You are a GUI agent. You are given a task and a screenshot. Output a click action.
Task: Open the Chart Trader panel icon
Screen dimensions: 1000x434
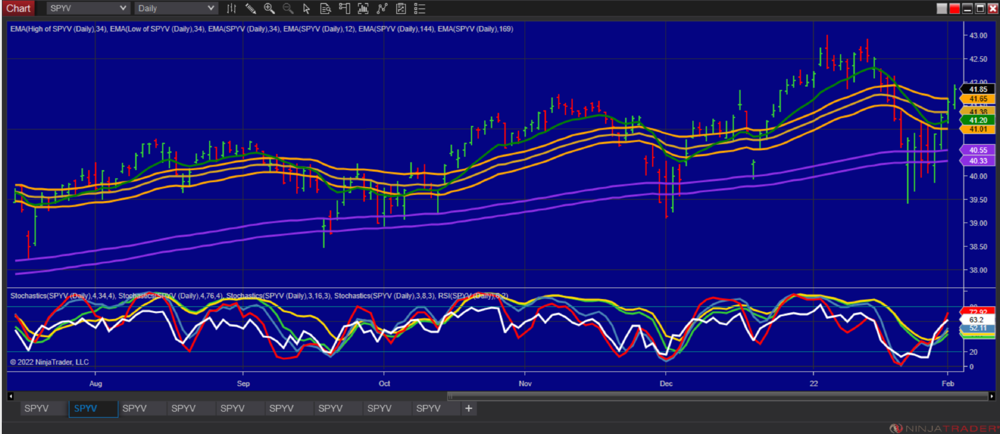344,8
